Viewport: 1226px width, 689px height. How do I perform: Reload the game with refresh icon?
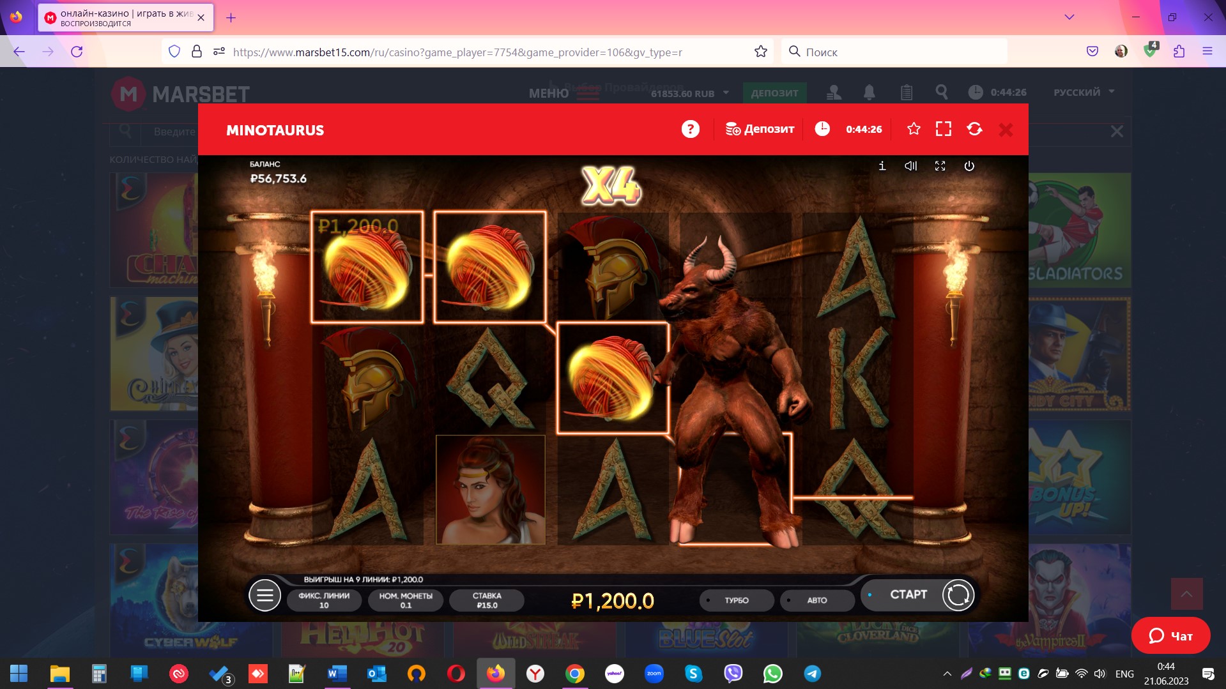click(974, 130)
